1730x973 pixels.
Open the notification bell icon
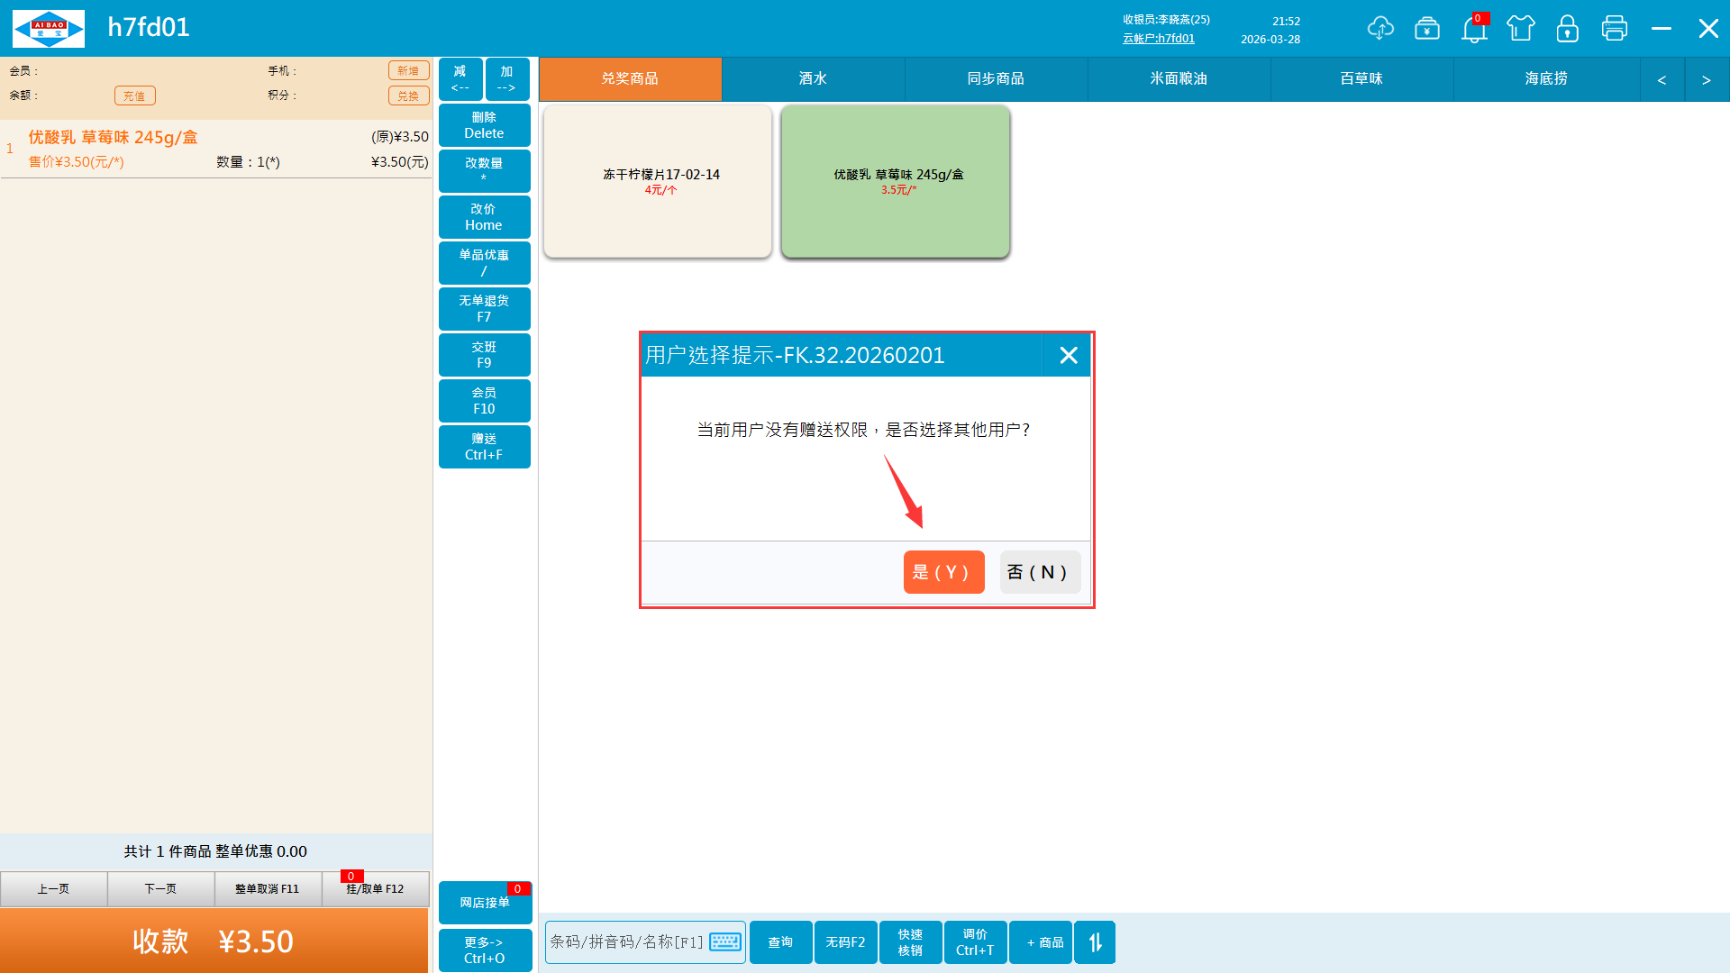(1473, 29)
